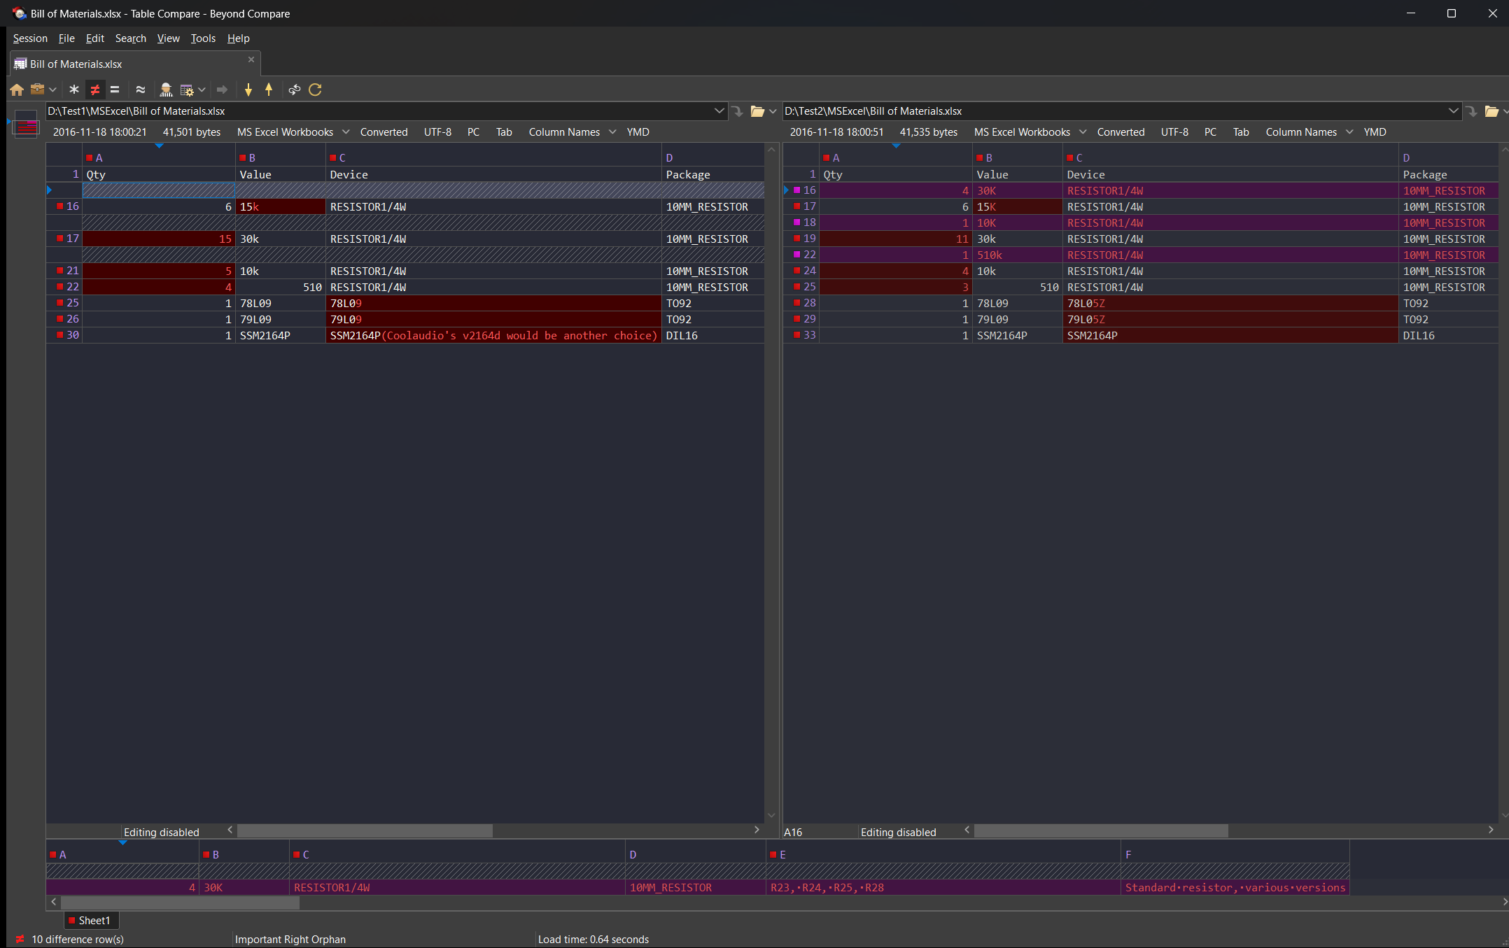Select left row 30 SSM2164P device cell

tap(494, 336)
